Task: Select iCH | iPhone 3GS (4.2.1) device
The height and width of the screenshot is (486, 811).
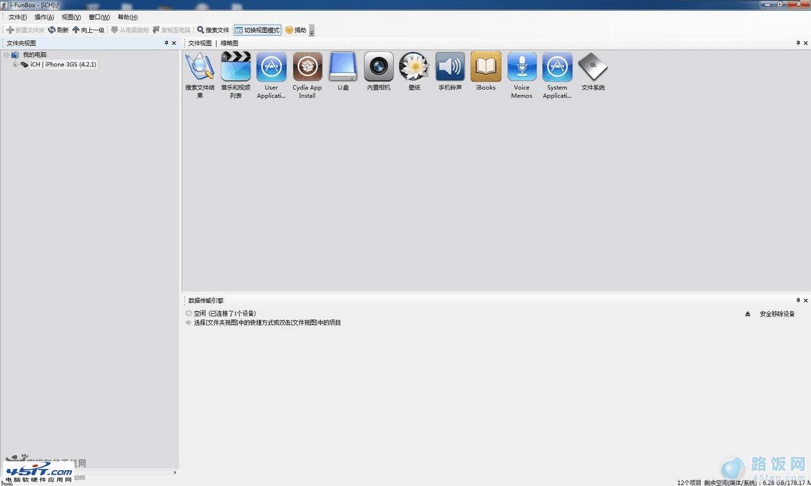Action: click(x=63, y=65)
